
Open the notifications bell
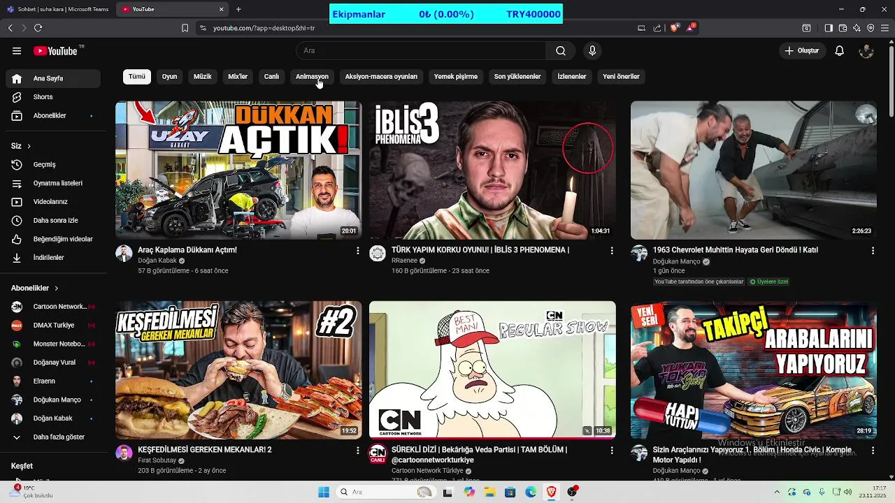click(x=840, y=51)
